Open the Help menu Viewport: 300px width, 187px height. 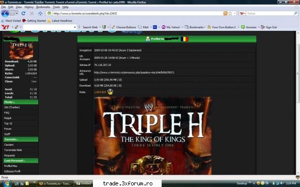tap(65, 7)
